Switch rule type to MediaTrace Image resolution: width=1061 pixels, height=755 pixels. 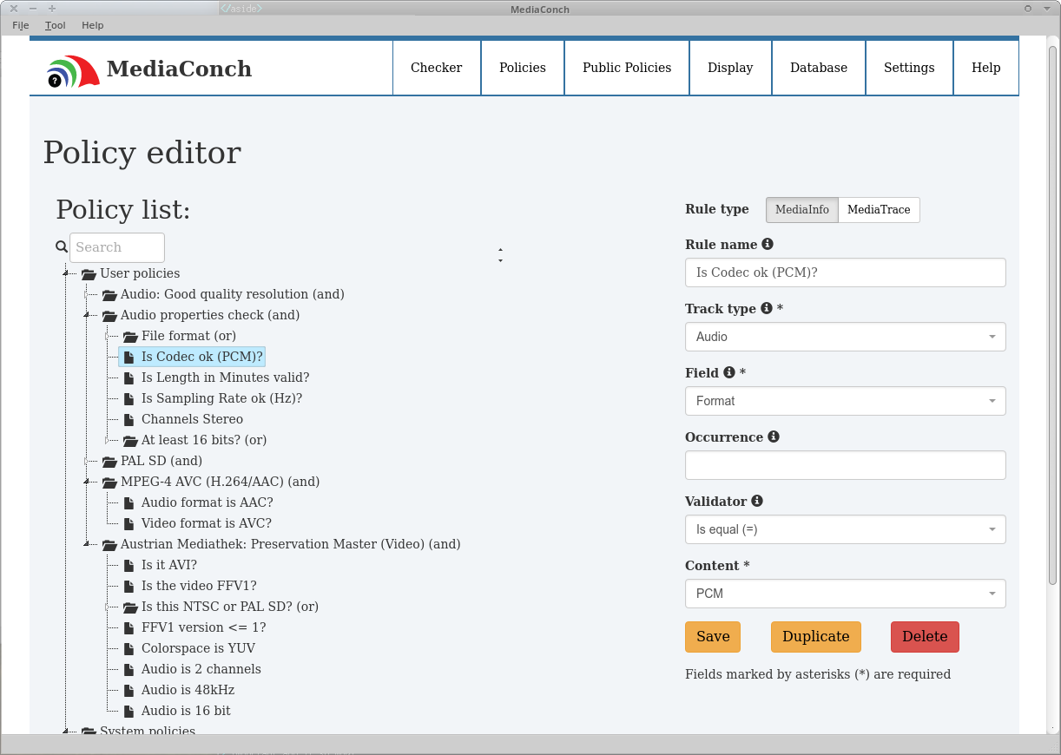point(879,210)
